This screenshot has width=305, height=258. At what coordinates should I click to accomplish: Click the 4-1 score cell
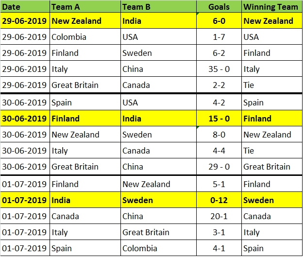pos(219,248)
